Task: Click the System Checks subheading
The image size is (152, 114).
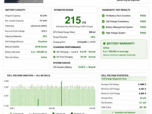Action: 62,63
